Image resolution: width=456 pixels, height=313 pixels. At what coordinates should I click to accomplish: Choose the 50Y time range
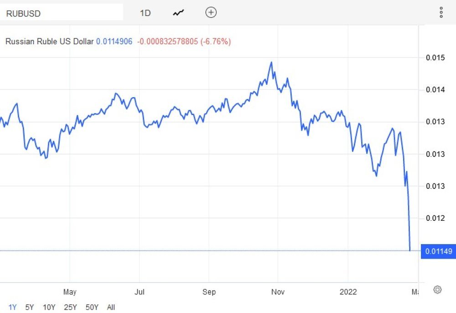[x=92, y=307]
